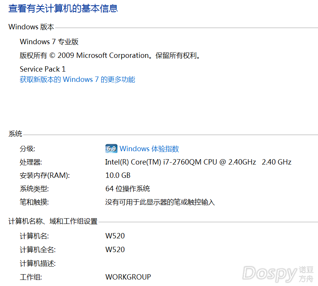Screen dimensions: 318x286
Task: Click 获取新版本的 Windows 7 的更多功能 link
Action: click(77, 80)
